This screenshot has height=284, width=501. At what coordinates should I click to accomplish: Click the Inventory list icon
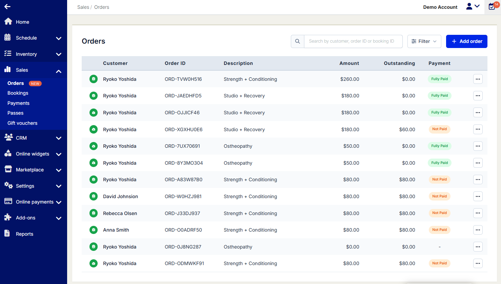pyautogui.click(x=7, y=53)
